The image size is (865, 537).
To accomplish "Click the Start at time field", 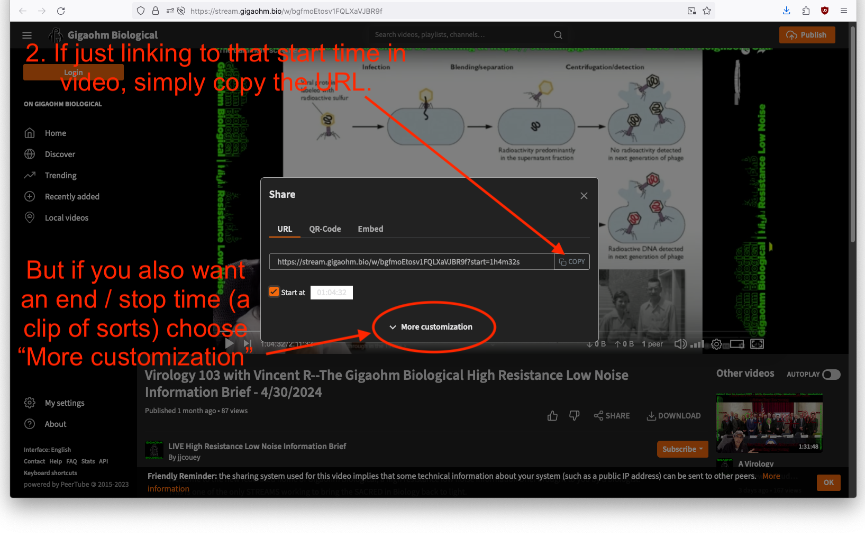I will click(x=332, y=293).
